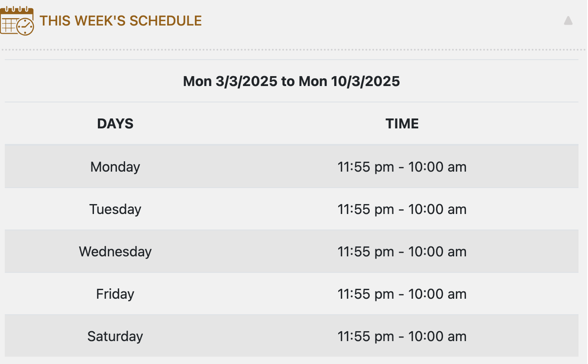
Task: Select the Saturday day cell
Action: [115, 336]
